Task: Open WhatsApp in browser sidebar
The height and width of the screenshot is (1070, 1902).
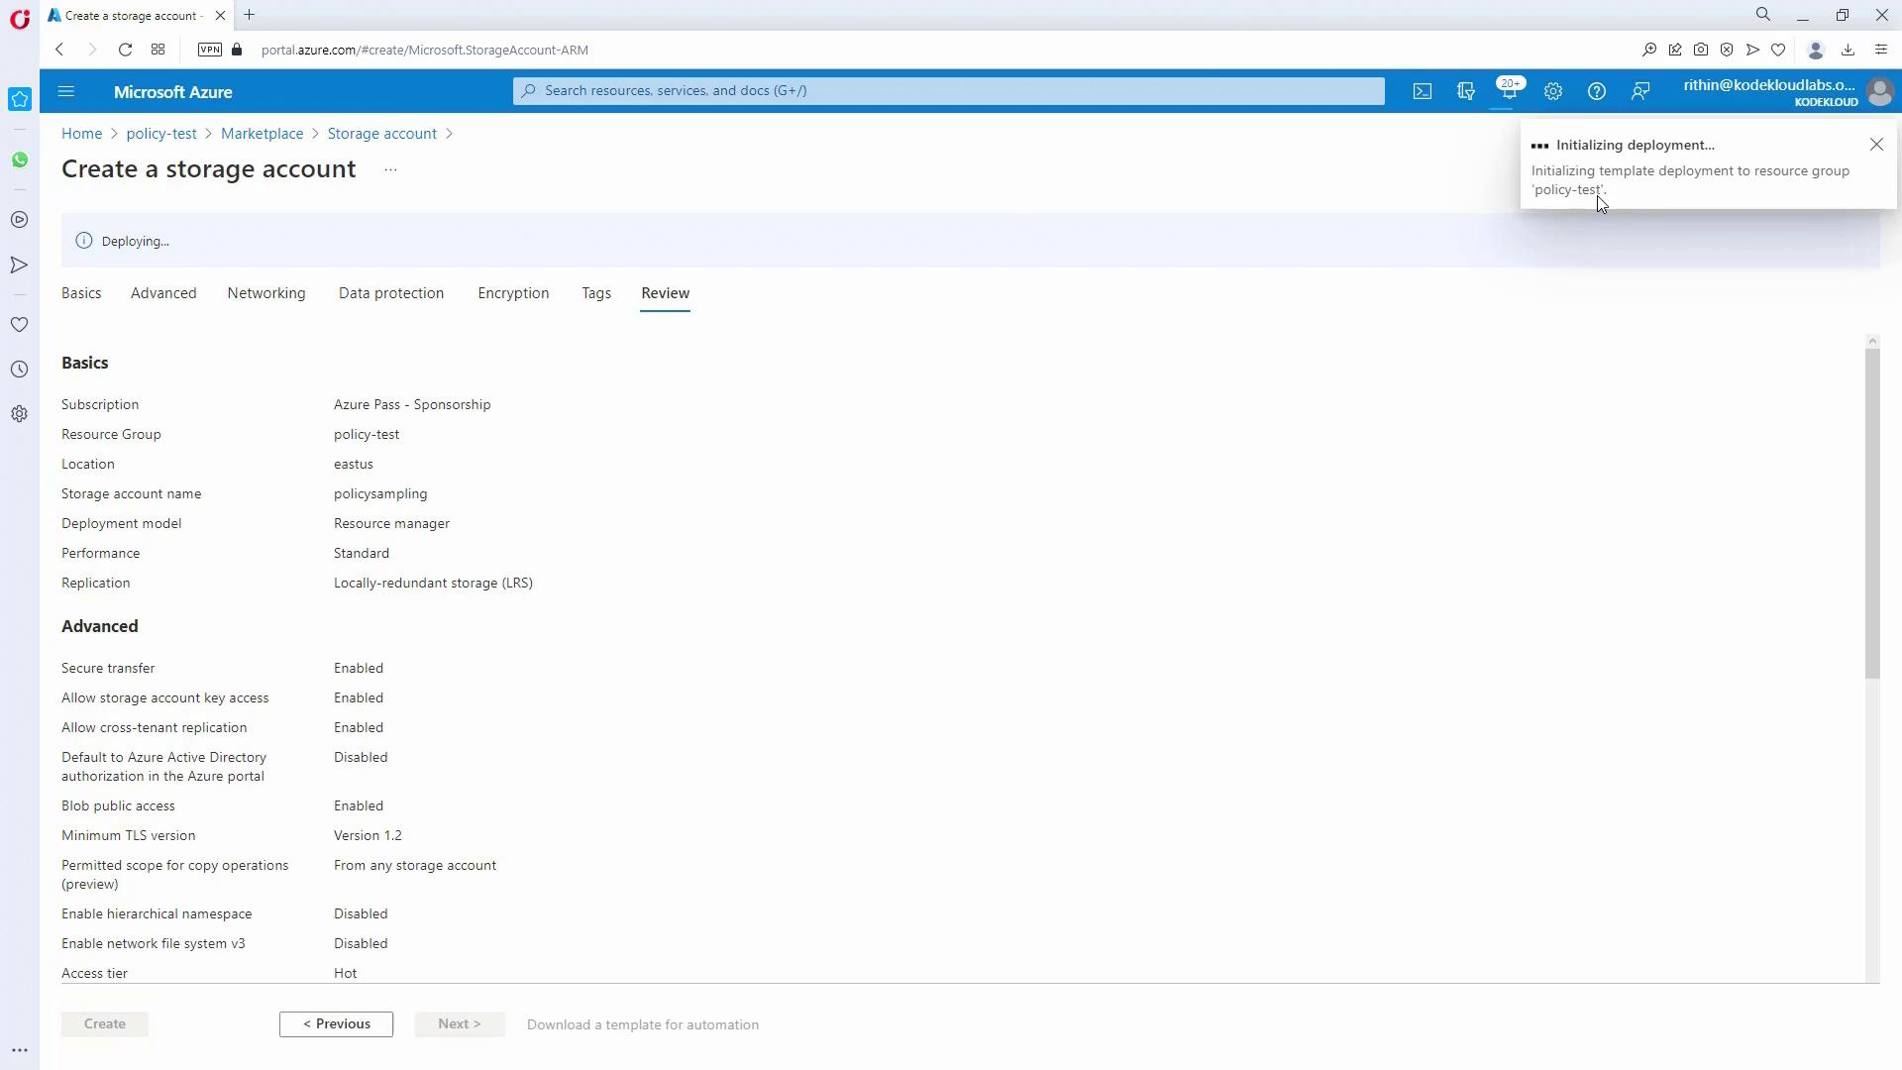Action: 20,160
